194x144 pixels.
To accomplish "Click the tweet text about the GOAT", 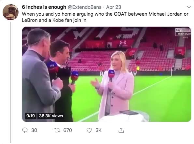I will (x=105, y=17).
